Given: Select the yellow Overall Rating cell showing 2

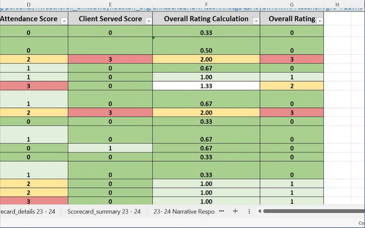Looking at the screenshot, I should pyautogui.click(x=292, y=86).
